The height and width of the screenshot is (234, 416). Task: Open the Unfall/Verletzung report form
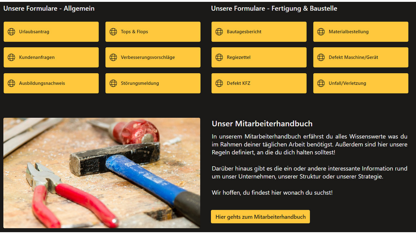(361, 83)
